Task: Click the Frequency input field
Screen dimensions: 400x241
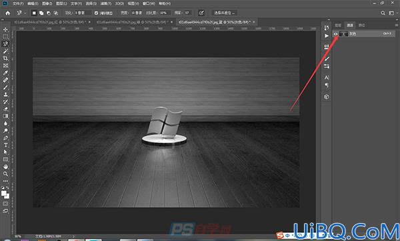Action: point(187,13)
